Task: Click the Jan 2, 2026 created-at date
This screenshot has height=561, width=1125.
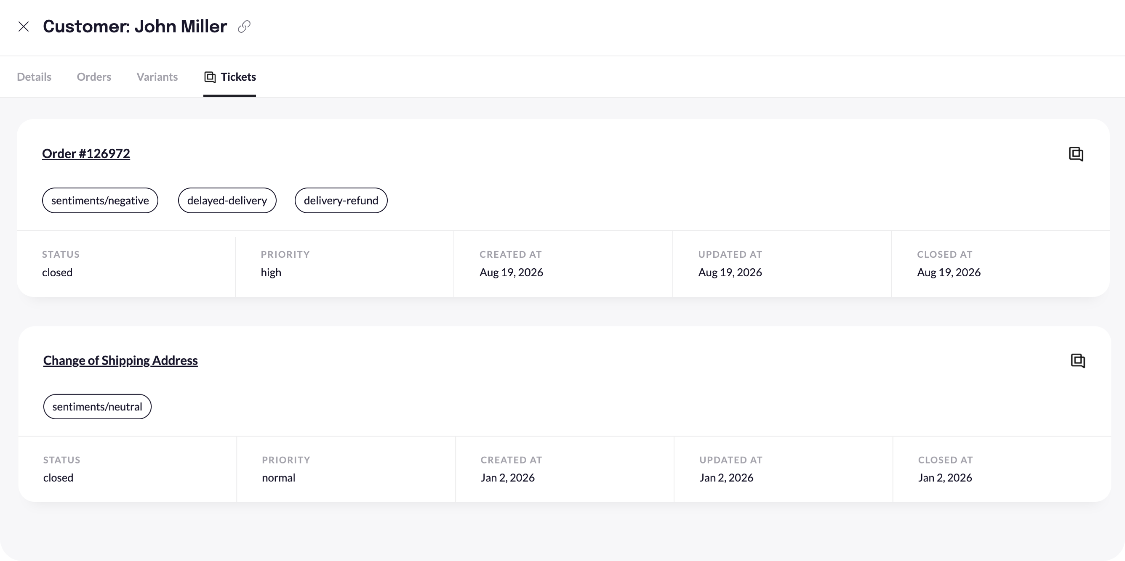Action: coord(508,478)
